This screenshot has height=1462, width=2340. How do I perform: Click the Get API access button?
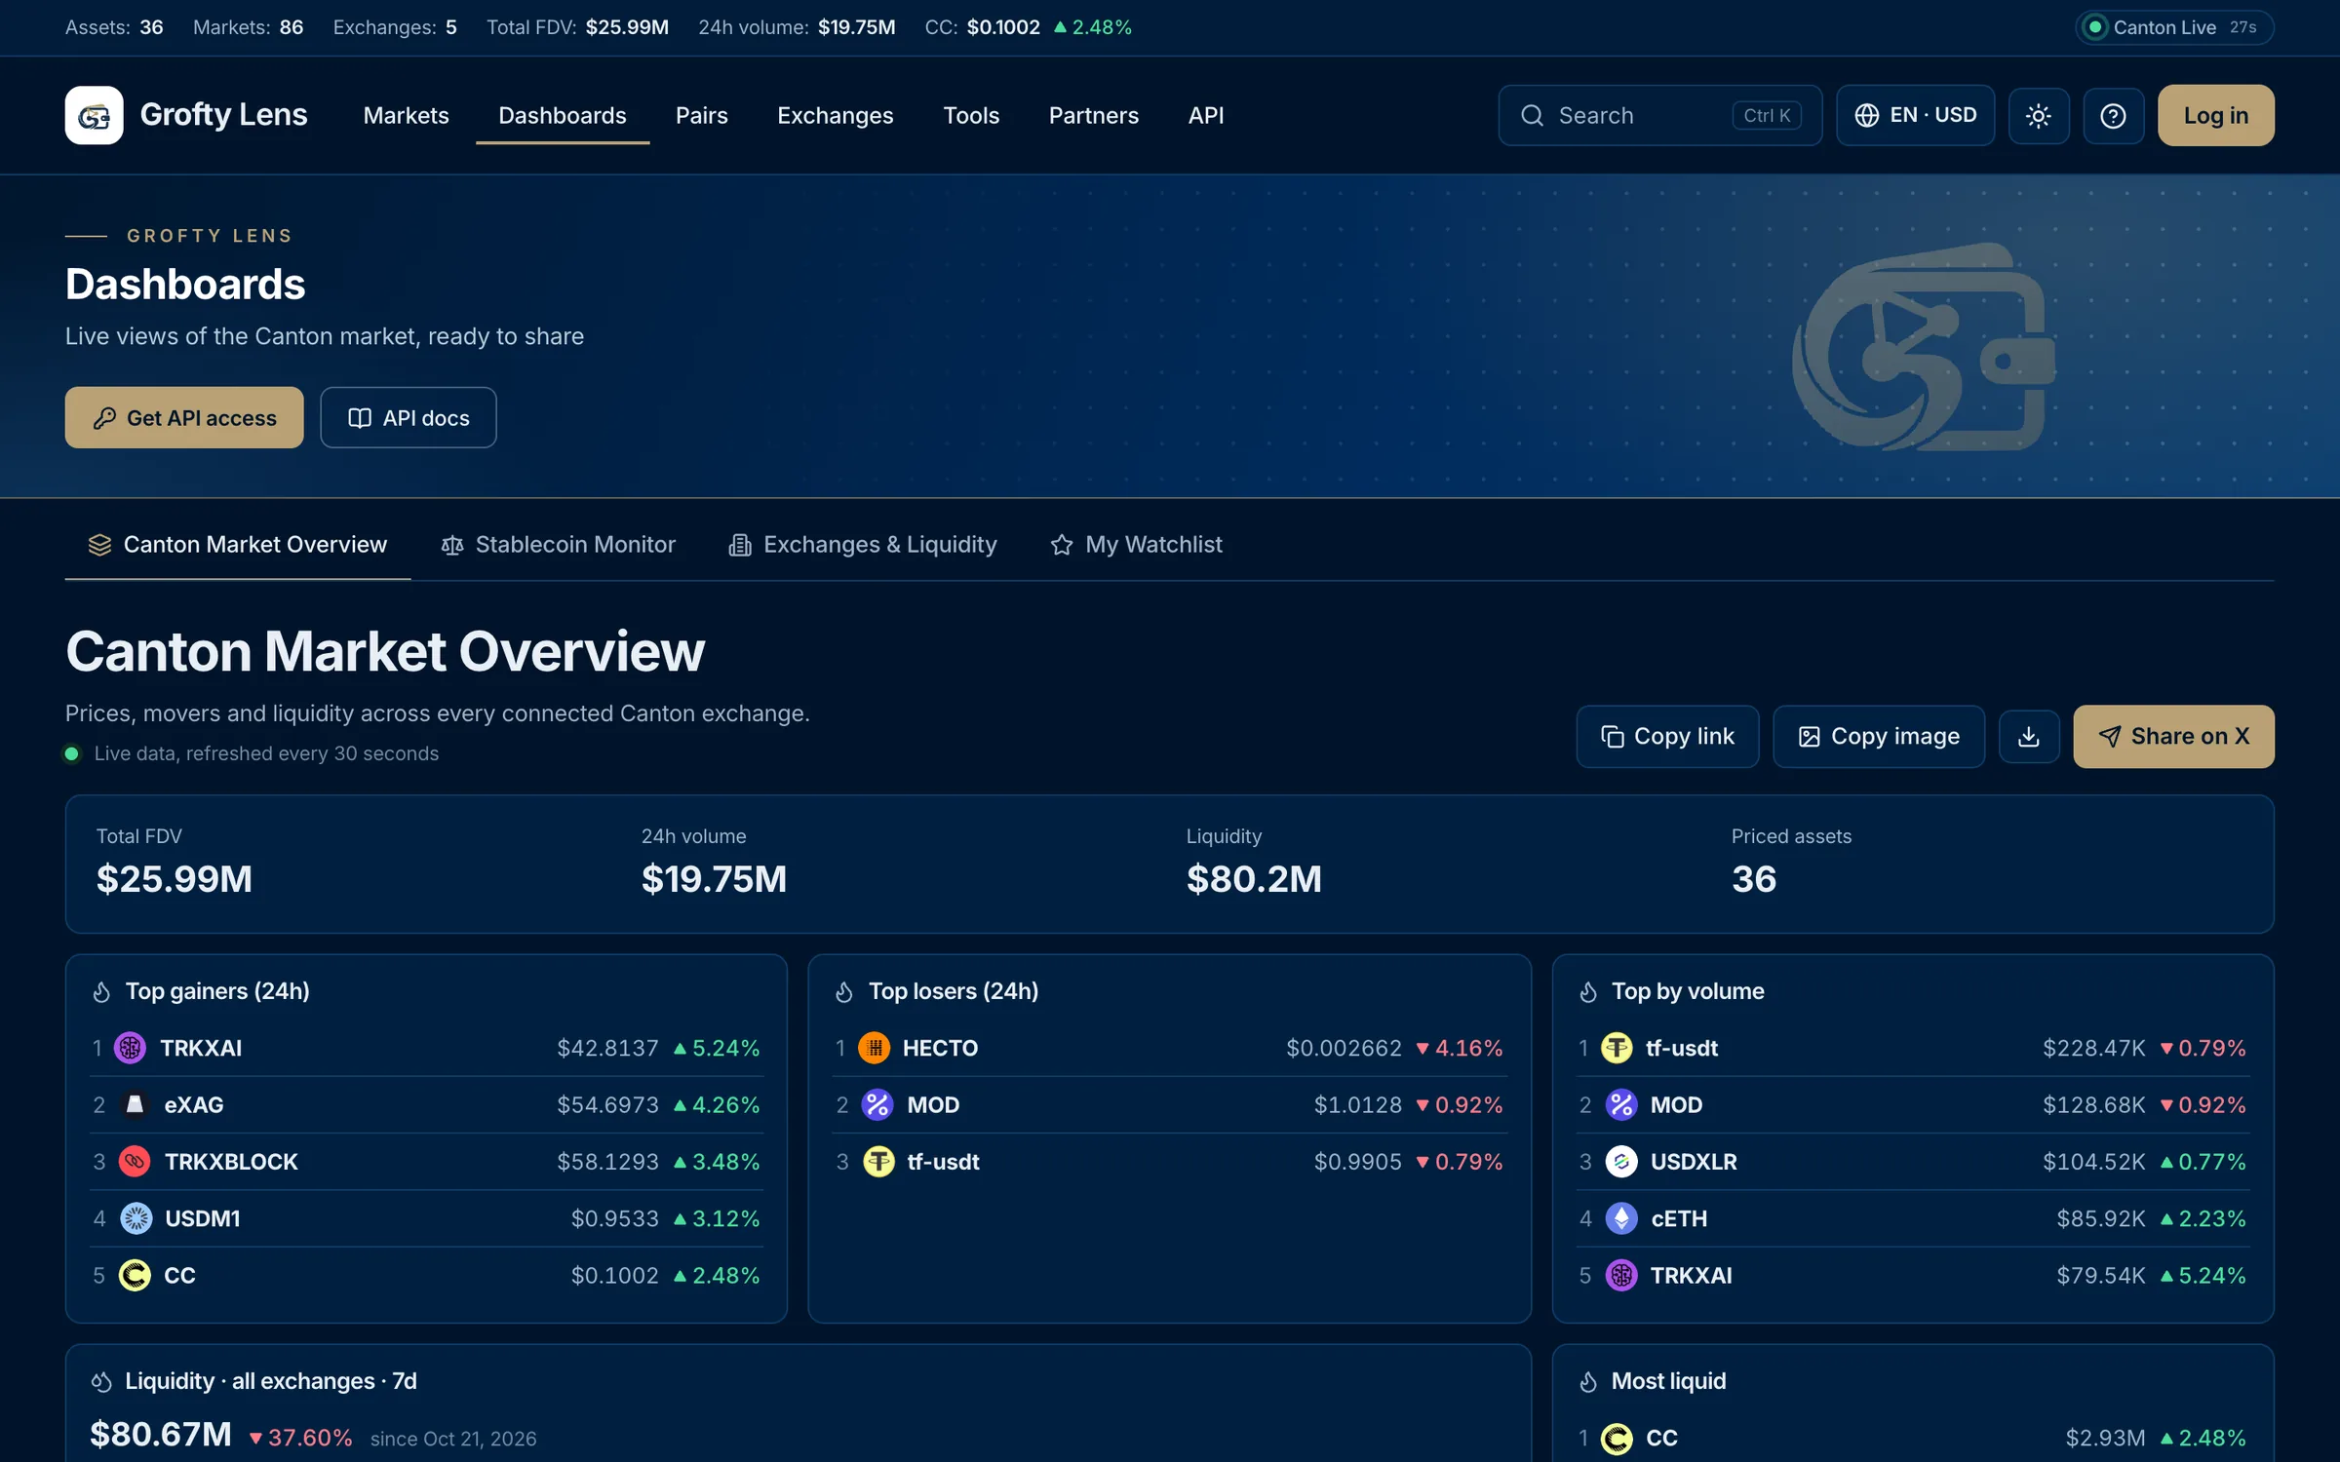[184, 417]
